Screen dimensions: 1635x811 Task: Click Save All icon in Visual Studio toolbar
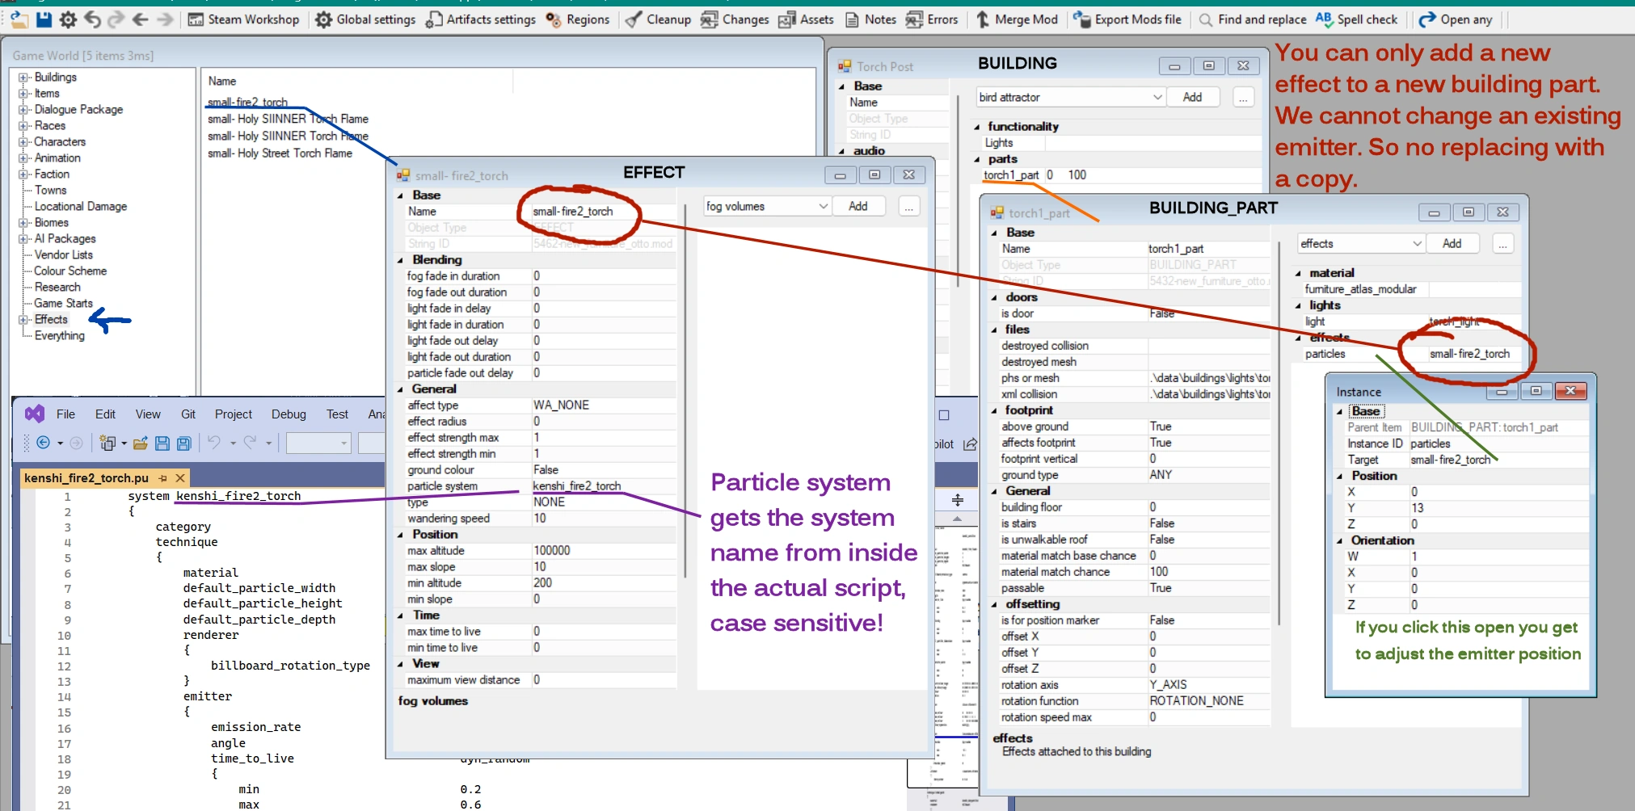184,443
